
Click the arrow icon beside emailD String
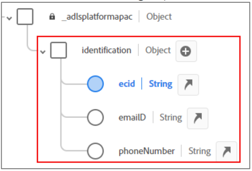pos(198,118)
